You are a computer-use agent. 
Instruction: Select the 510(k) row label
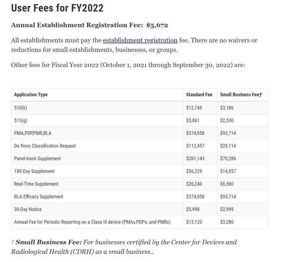coord(20,108)
